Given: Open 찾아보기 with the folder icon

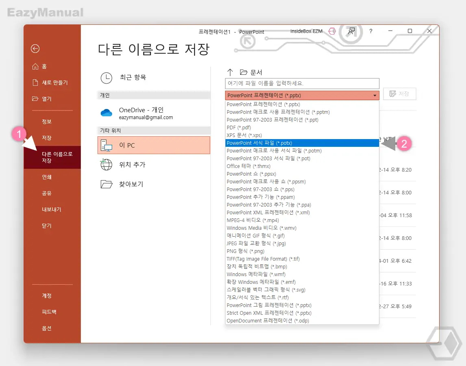Looking at the screenshot, I should click(x=106, y=184).
